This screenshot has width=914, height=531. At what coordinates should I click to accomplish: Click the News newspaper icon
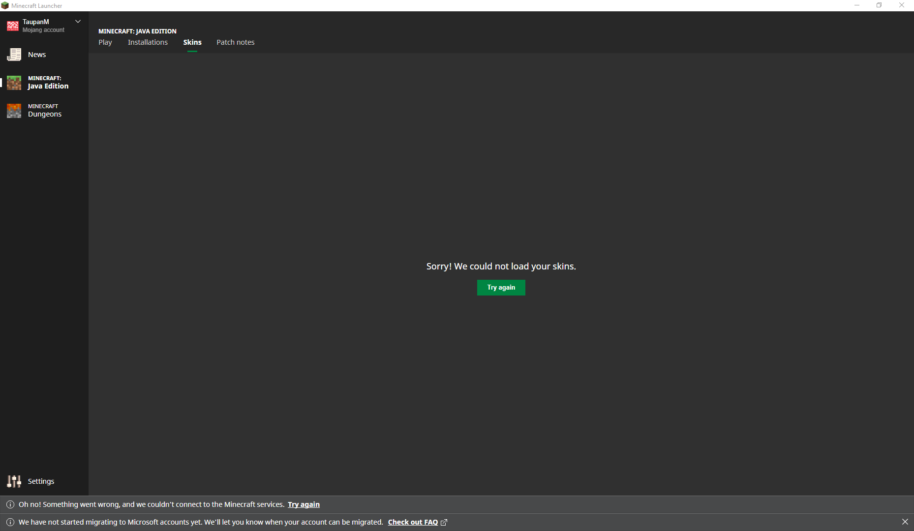[x=14, y=55]
